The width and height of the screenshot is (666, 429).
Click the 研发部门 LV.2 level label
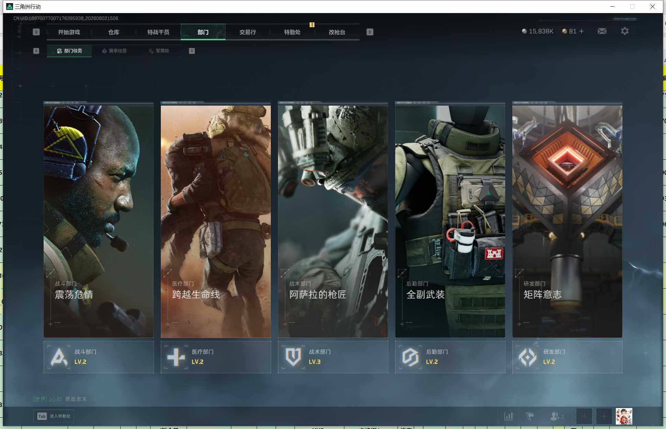point(549,362)
